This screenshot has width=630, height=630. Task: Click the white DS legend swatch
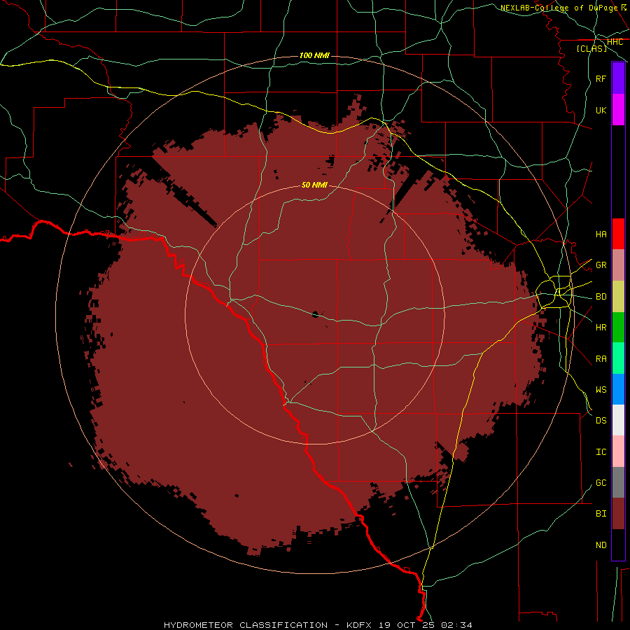coord(618,420)
